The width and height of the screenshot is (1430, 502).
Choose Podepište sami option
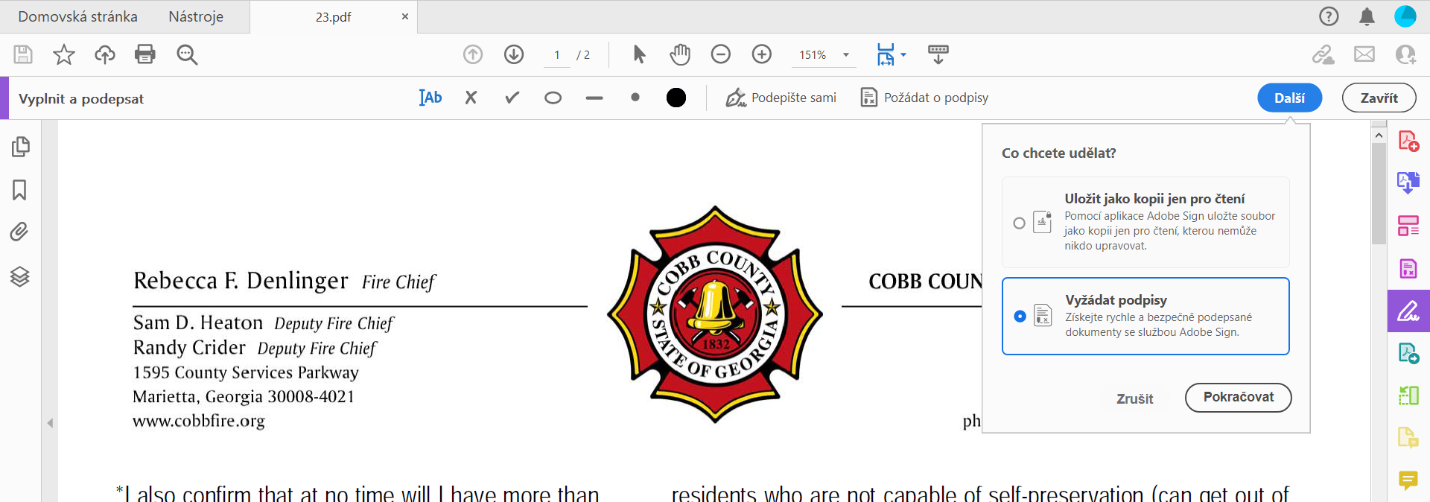(x=781, y=98)
